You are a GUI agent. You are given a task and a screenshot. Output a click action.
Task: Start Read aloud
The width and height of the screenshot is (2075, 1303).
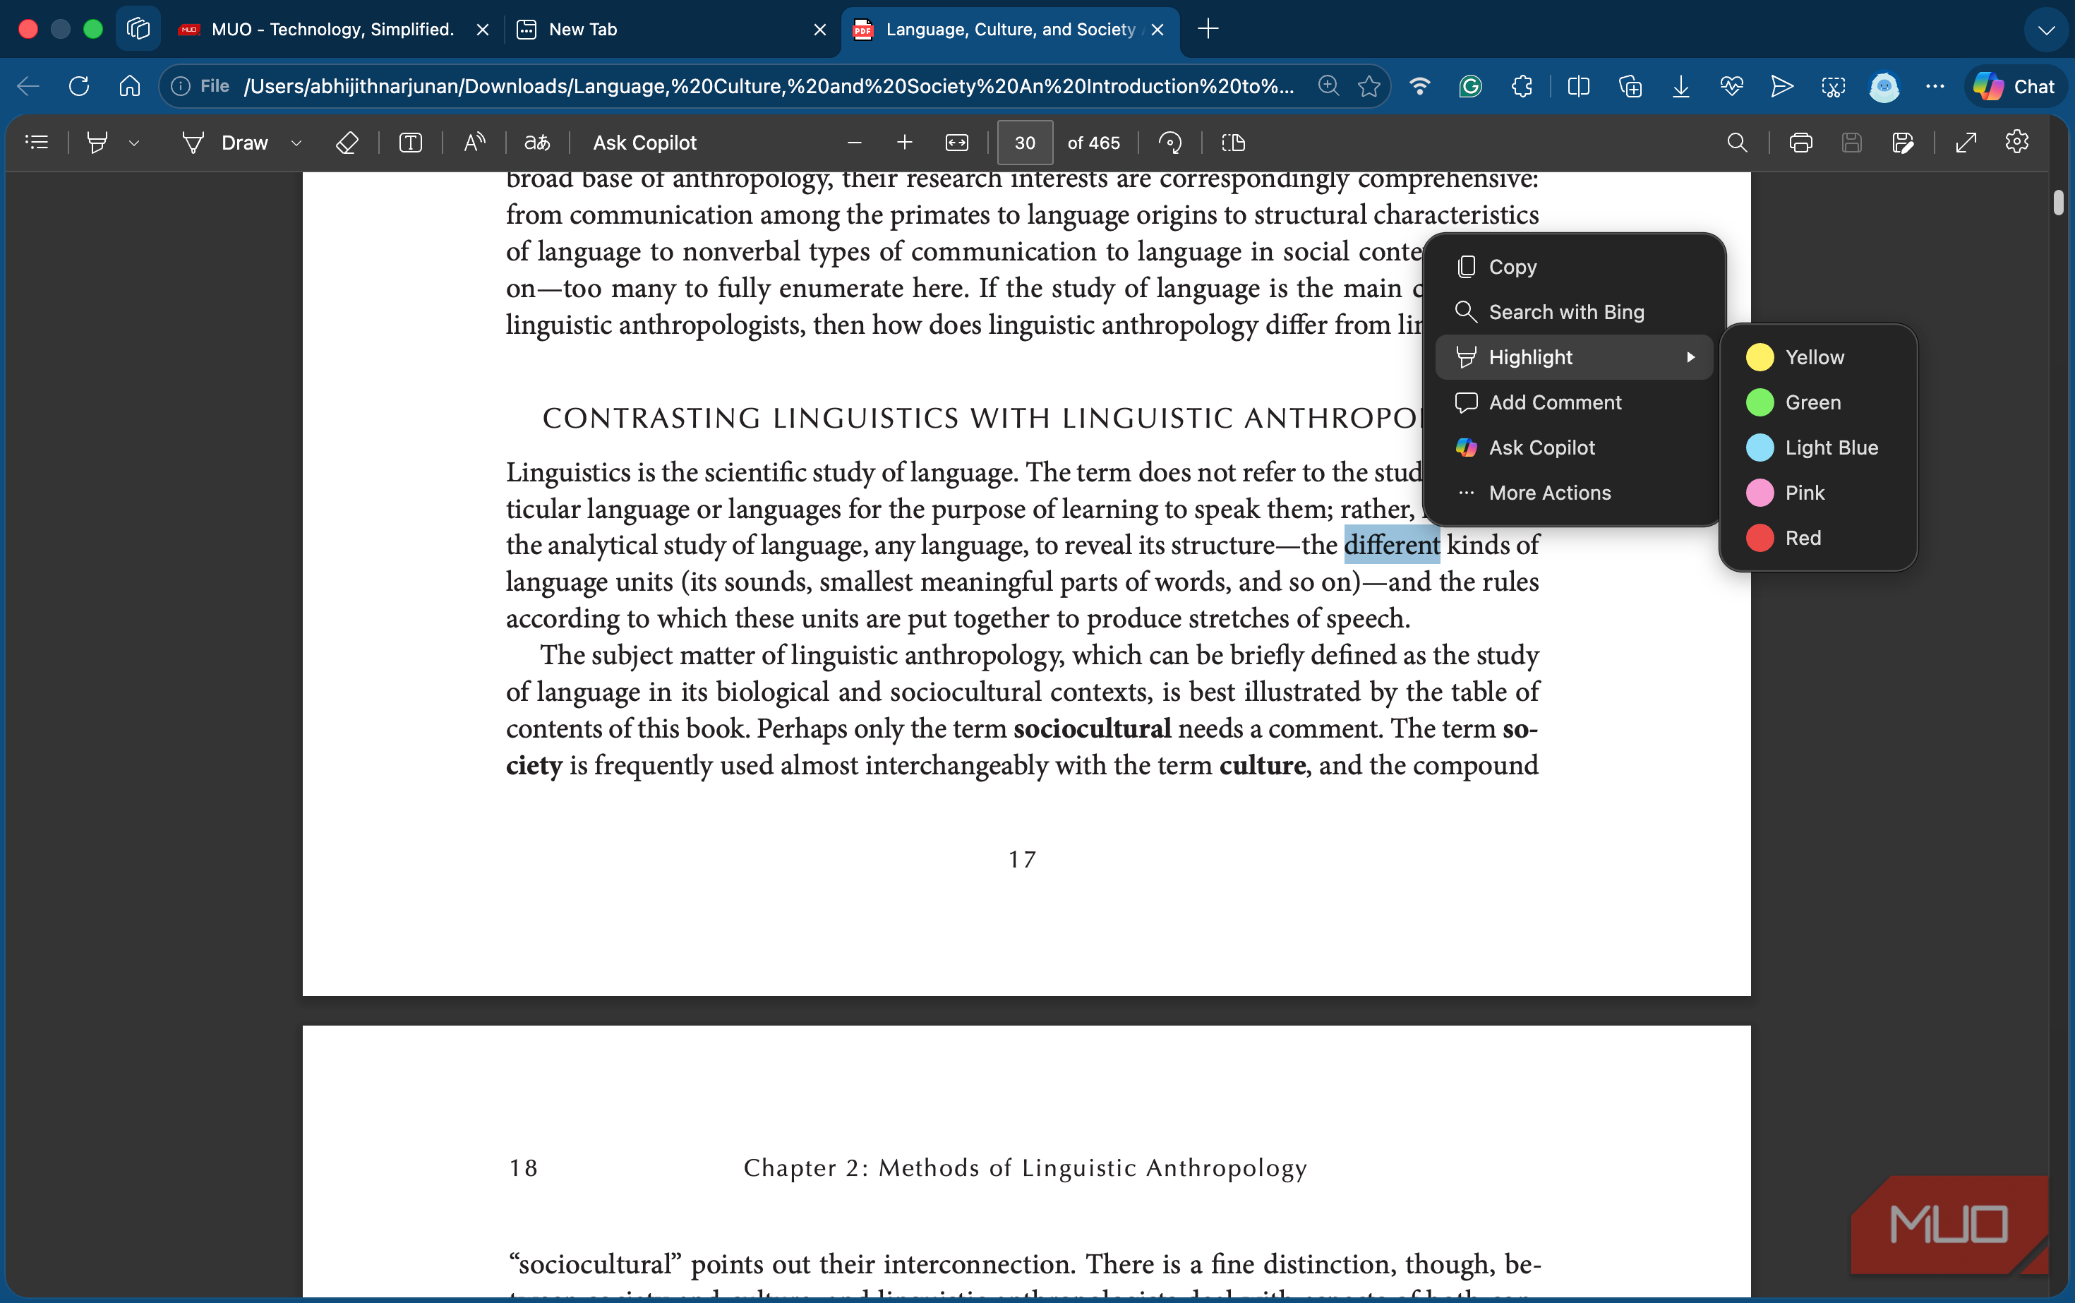pyautogui.click(x=474, y=142)
